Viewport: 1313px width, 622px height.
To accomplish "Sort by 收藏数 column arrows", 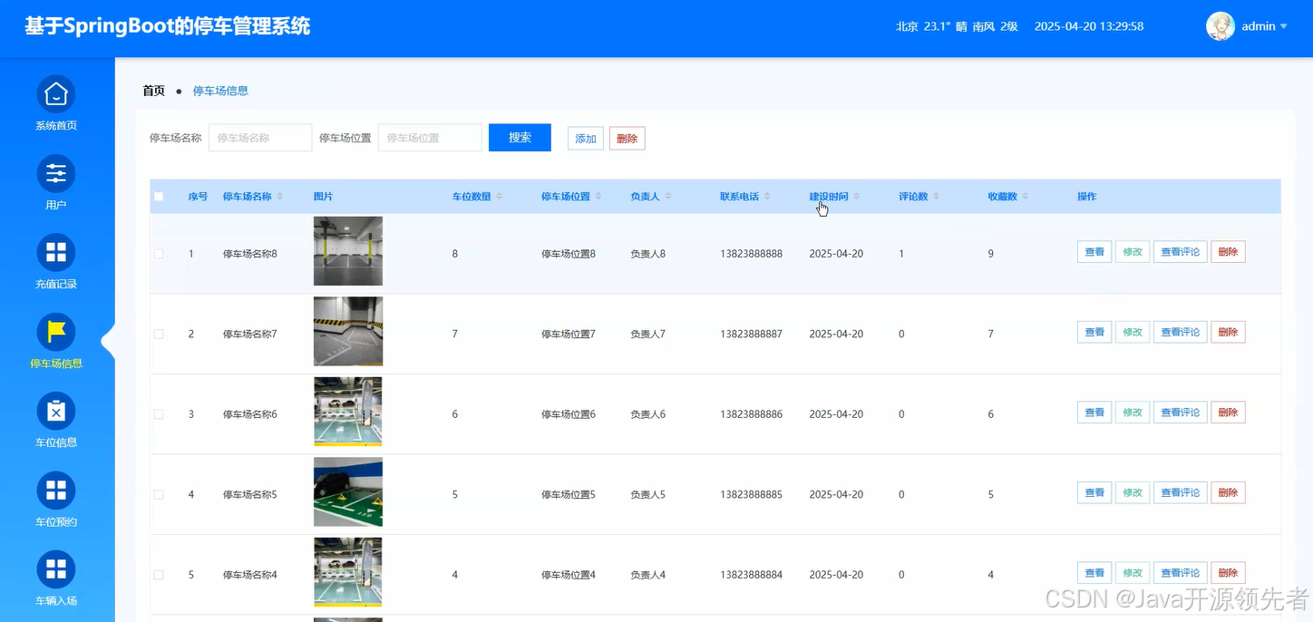I will coord(1026,197).
